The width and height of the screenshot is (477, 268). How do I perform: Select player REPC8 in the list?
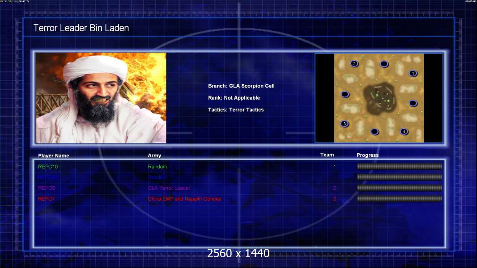(x=47, y=188)
